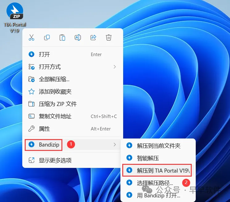Click the zip folder icon beside 压缩为 ZIP 文件

(x=31, y=104)
